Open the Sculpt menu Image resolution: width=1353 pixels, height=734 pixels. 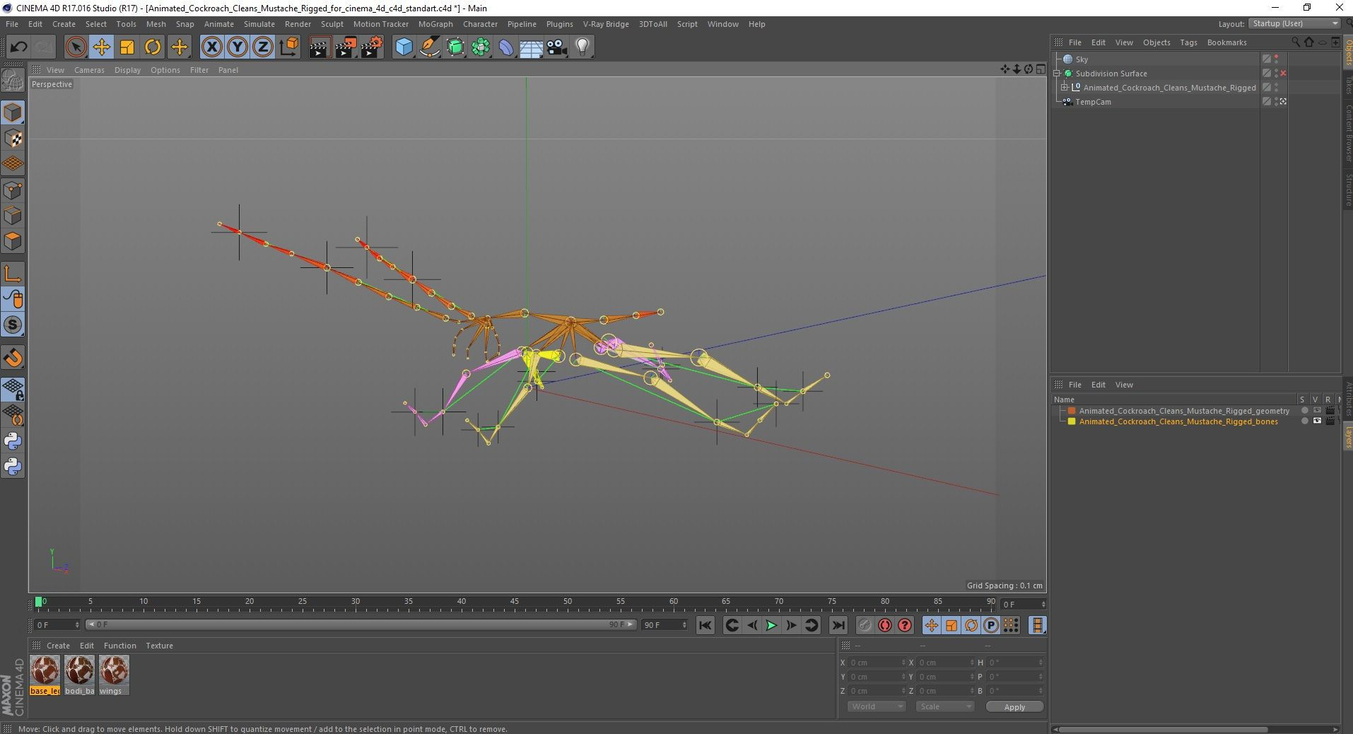click(x=332, y=24)
